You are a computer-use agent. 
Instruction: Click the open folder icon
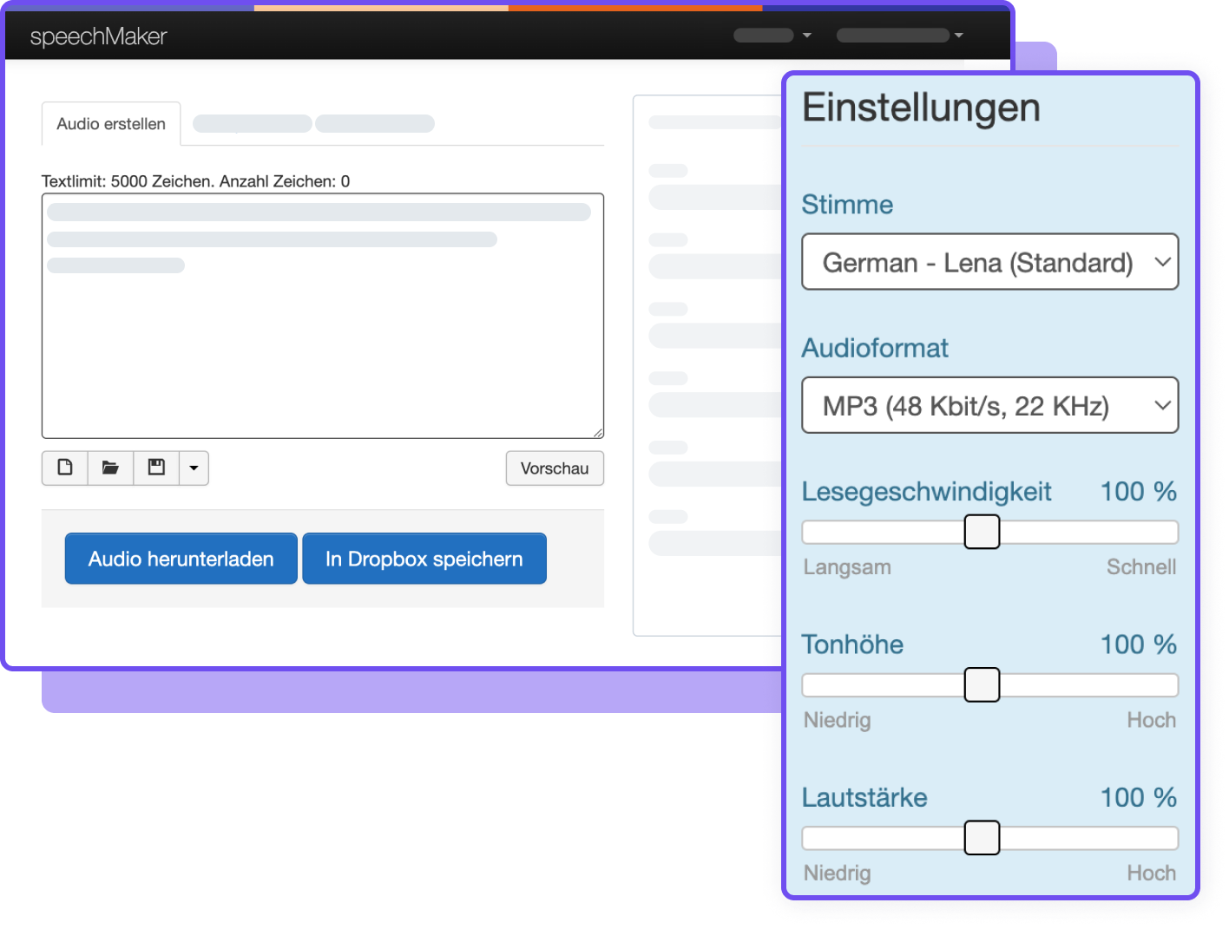click(x=110, y=468)
